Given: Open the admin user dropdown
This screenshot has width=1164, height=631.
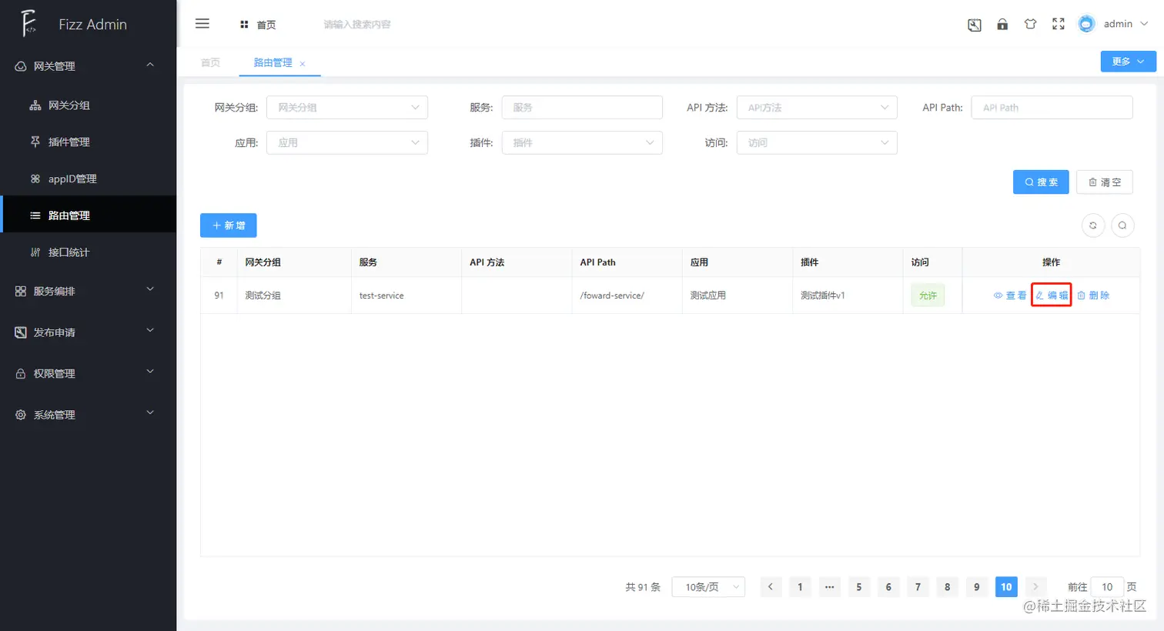Looking at the screenshot, I should tap(1126, 24).
